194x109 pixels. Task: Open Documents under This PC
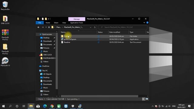pos(48,81)
